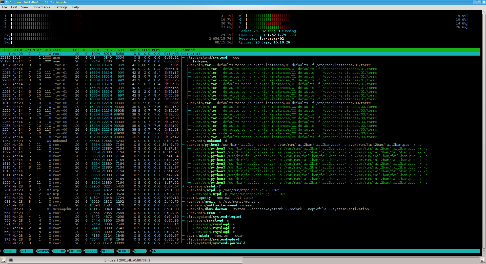Open the File menu
486x264 pixels.
(x=4, y=7)
